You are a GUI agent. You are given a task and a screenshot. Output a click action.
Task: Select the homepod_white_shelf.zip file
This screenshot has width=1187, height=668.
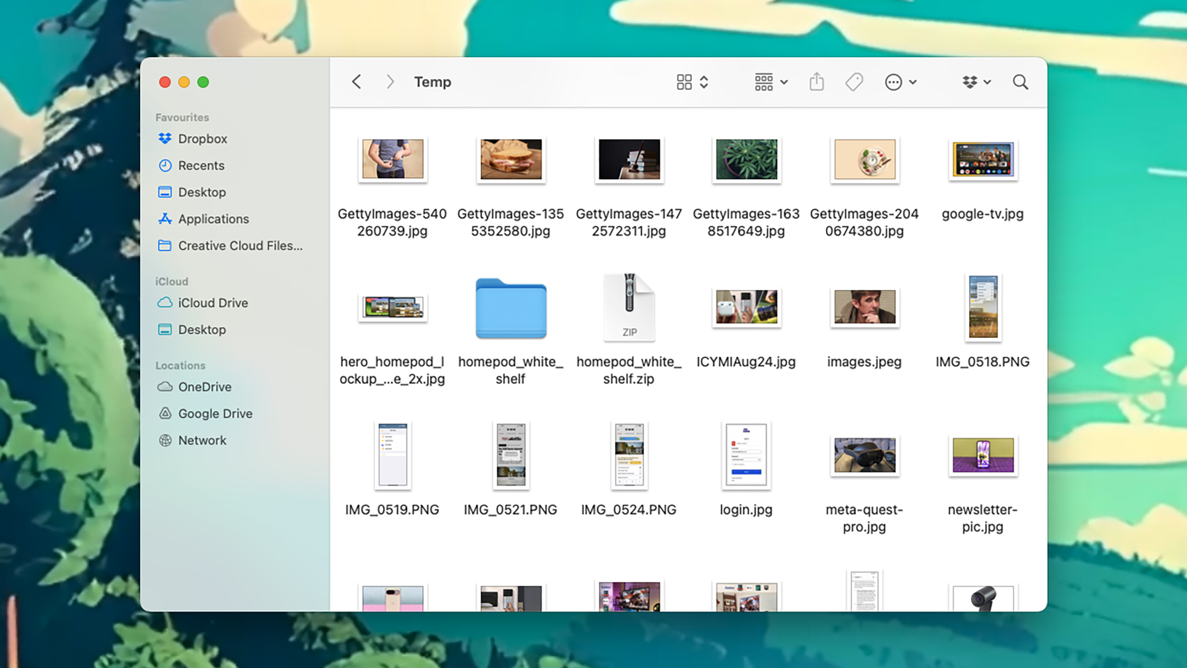point(629,308)
